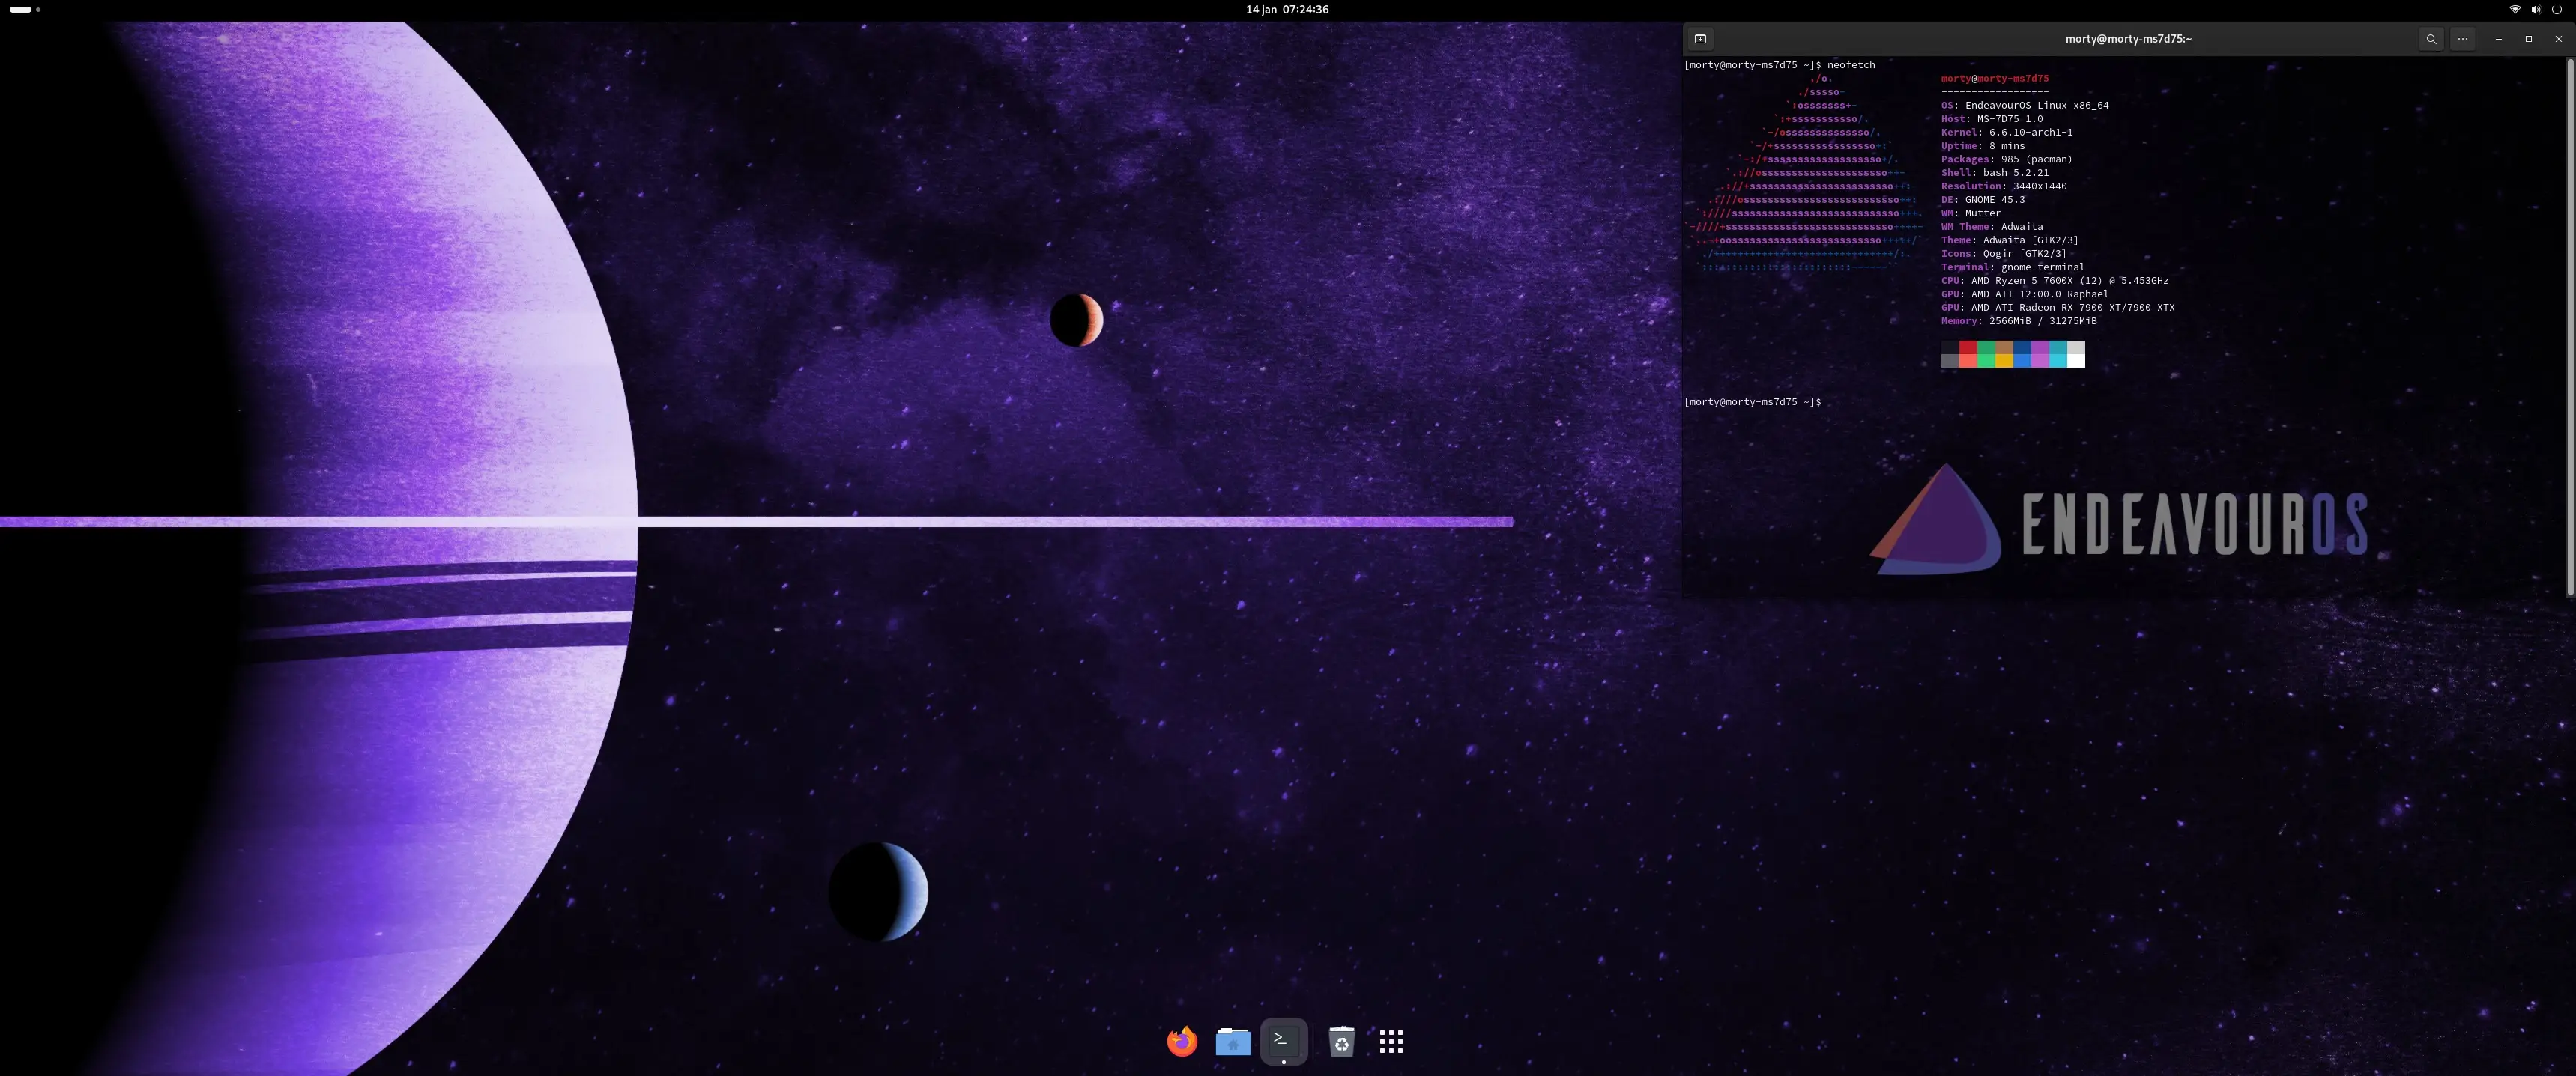
Task: Maximize the terminal window
Action: [x=2528, y=39]
